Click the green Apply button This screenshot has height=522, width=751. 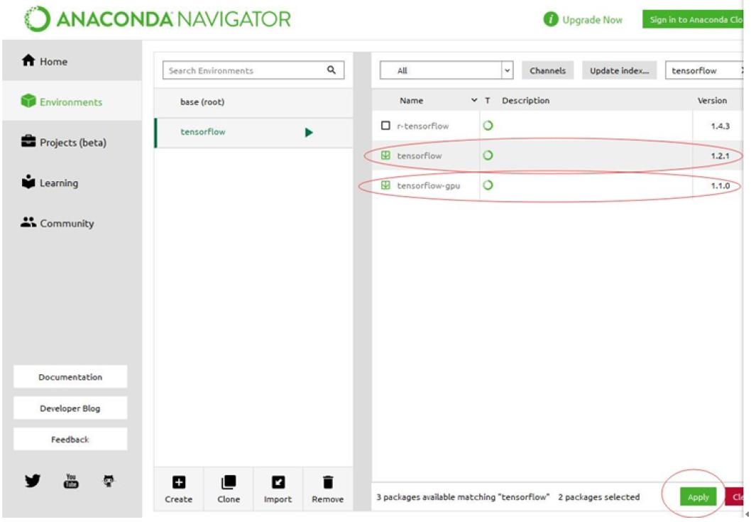pos(698,497)
